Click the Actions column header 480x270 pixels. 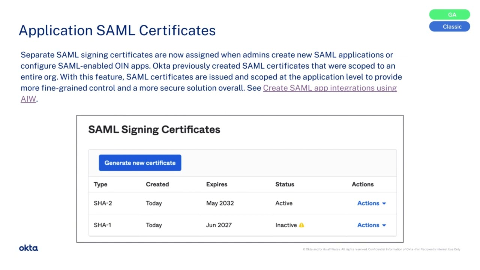363,184
